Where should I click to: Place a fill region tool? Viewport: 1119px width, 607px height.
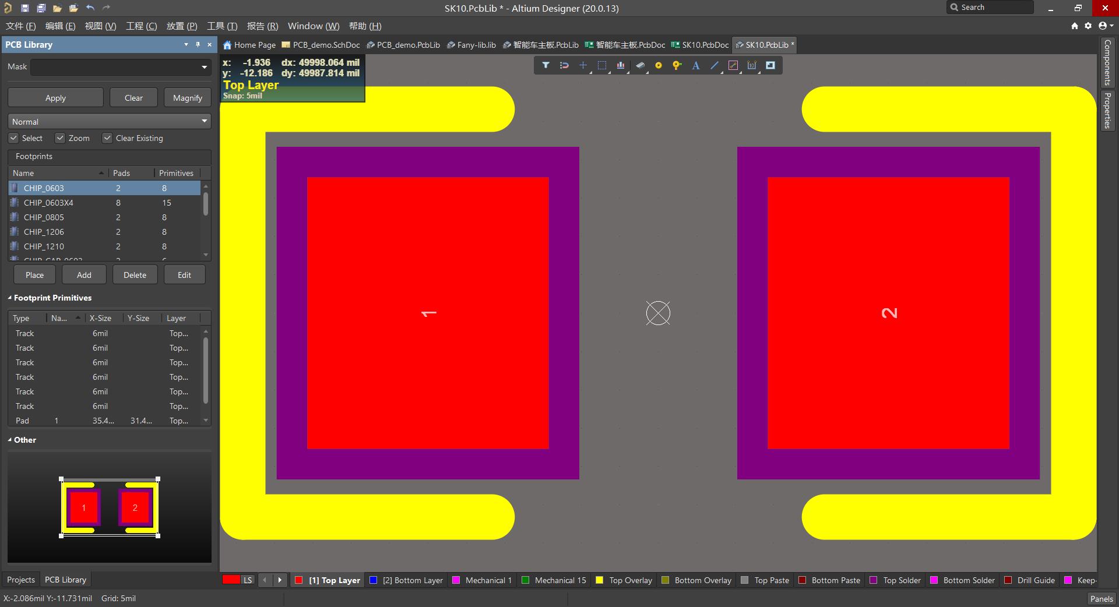tap(770, 65)
